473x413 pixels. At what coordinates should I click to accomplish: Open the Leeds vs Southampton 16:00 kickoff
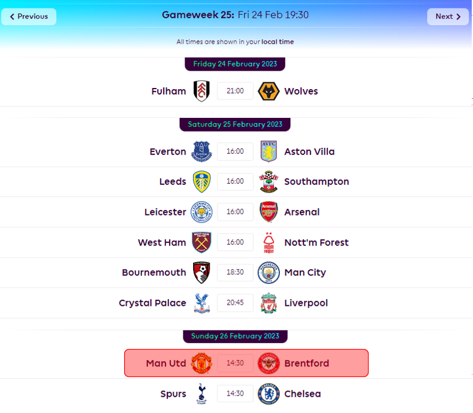click(235, 181)
